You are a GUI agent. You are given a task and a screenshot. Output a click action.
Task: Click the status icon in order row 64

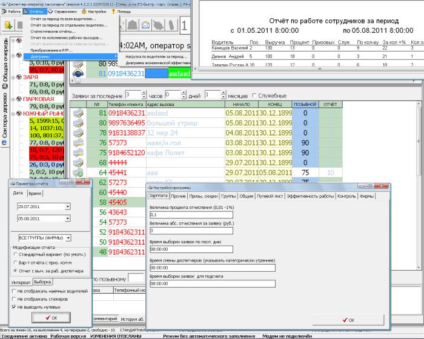[x=77, y=173]
